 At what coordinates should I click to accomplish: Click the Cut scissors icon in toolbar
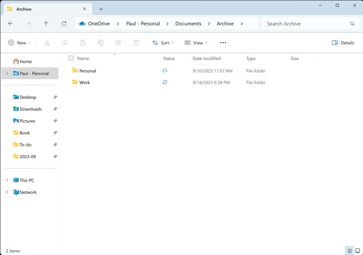47,43
